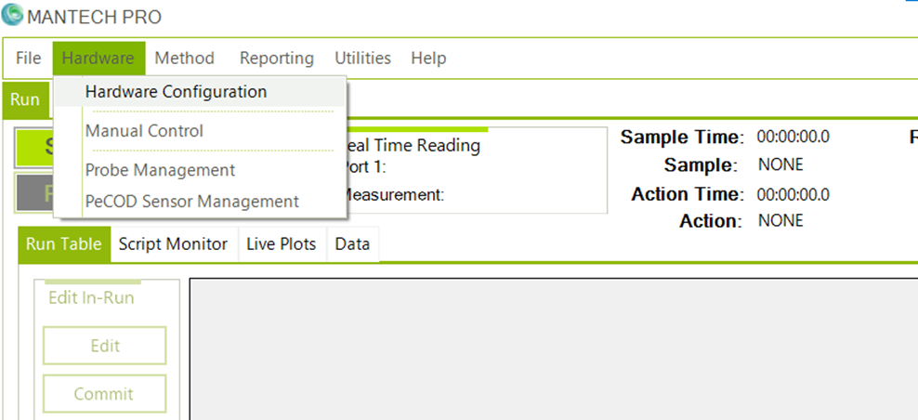Viewport: 918px width, 420px height.
Task: Open Probe Management from Hardware menu
Action: (160, 170)
